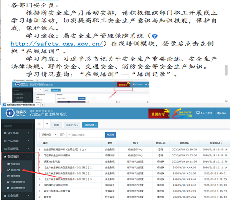Image resolution: width=230 pixels, height=201 pixels.
Task: Click the hamburger menu icon beside tabs
Action: point(39,123)
